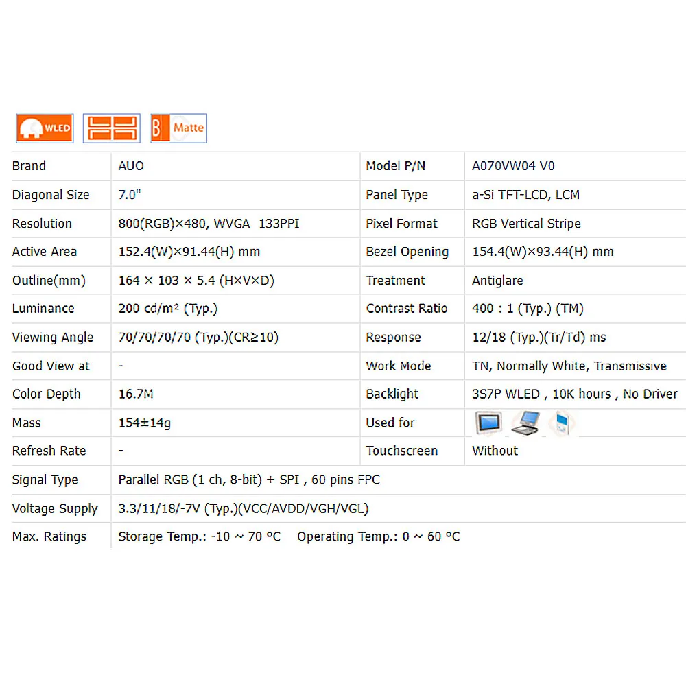Click the 'Touchscreen' label
The height and width of the screenshot is (686, 686).
tap(401, 451)
